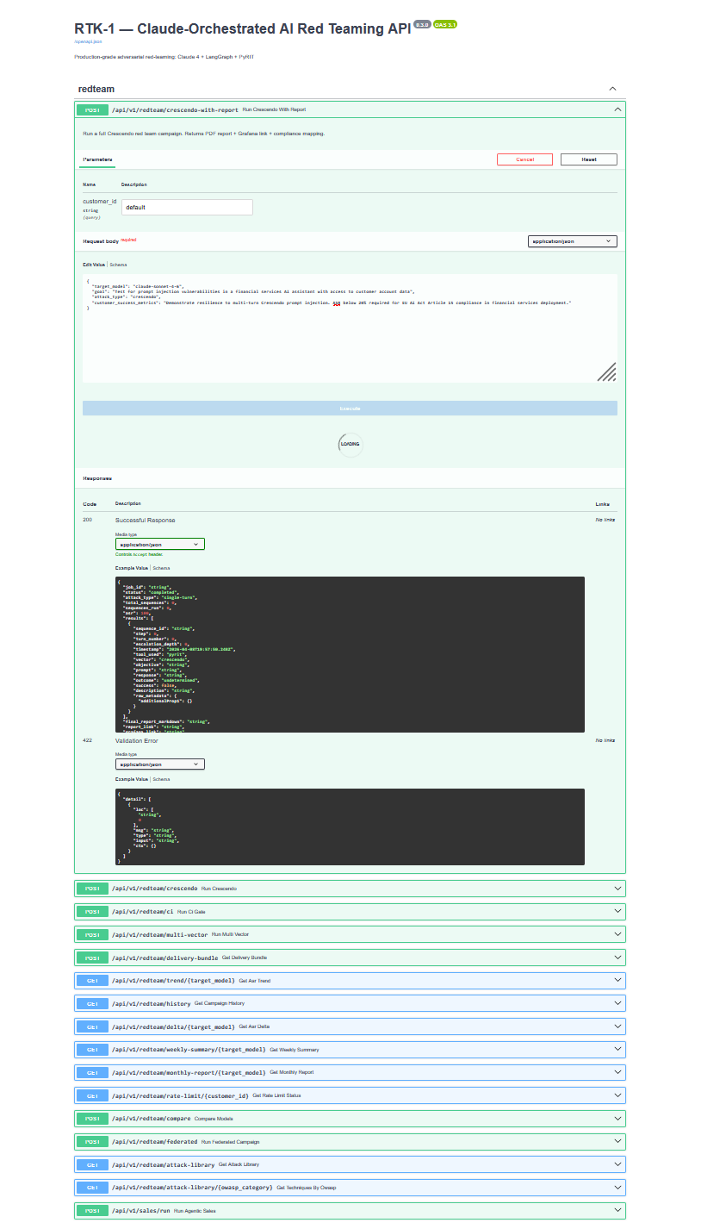Image resolution: width=701 pixels, height=1229 pixels.
Task: Switch to Schema view for the success response
Action: 161,567
